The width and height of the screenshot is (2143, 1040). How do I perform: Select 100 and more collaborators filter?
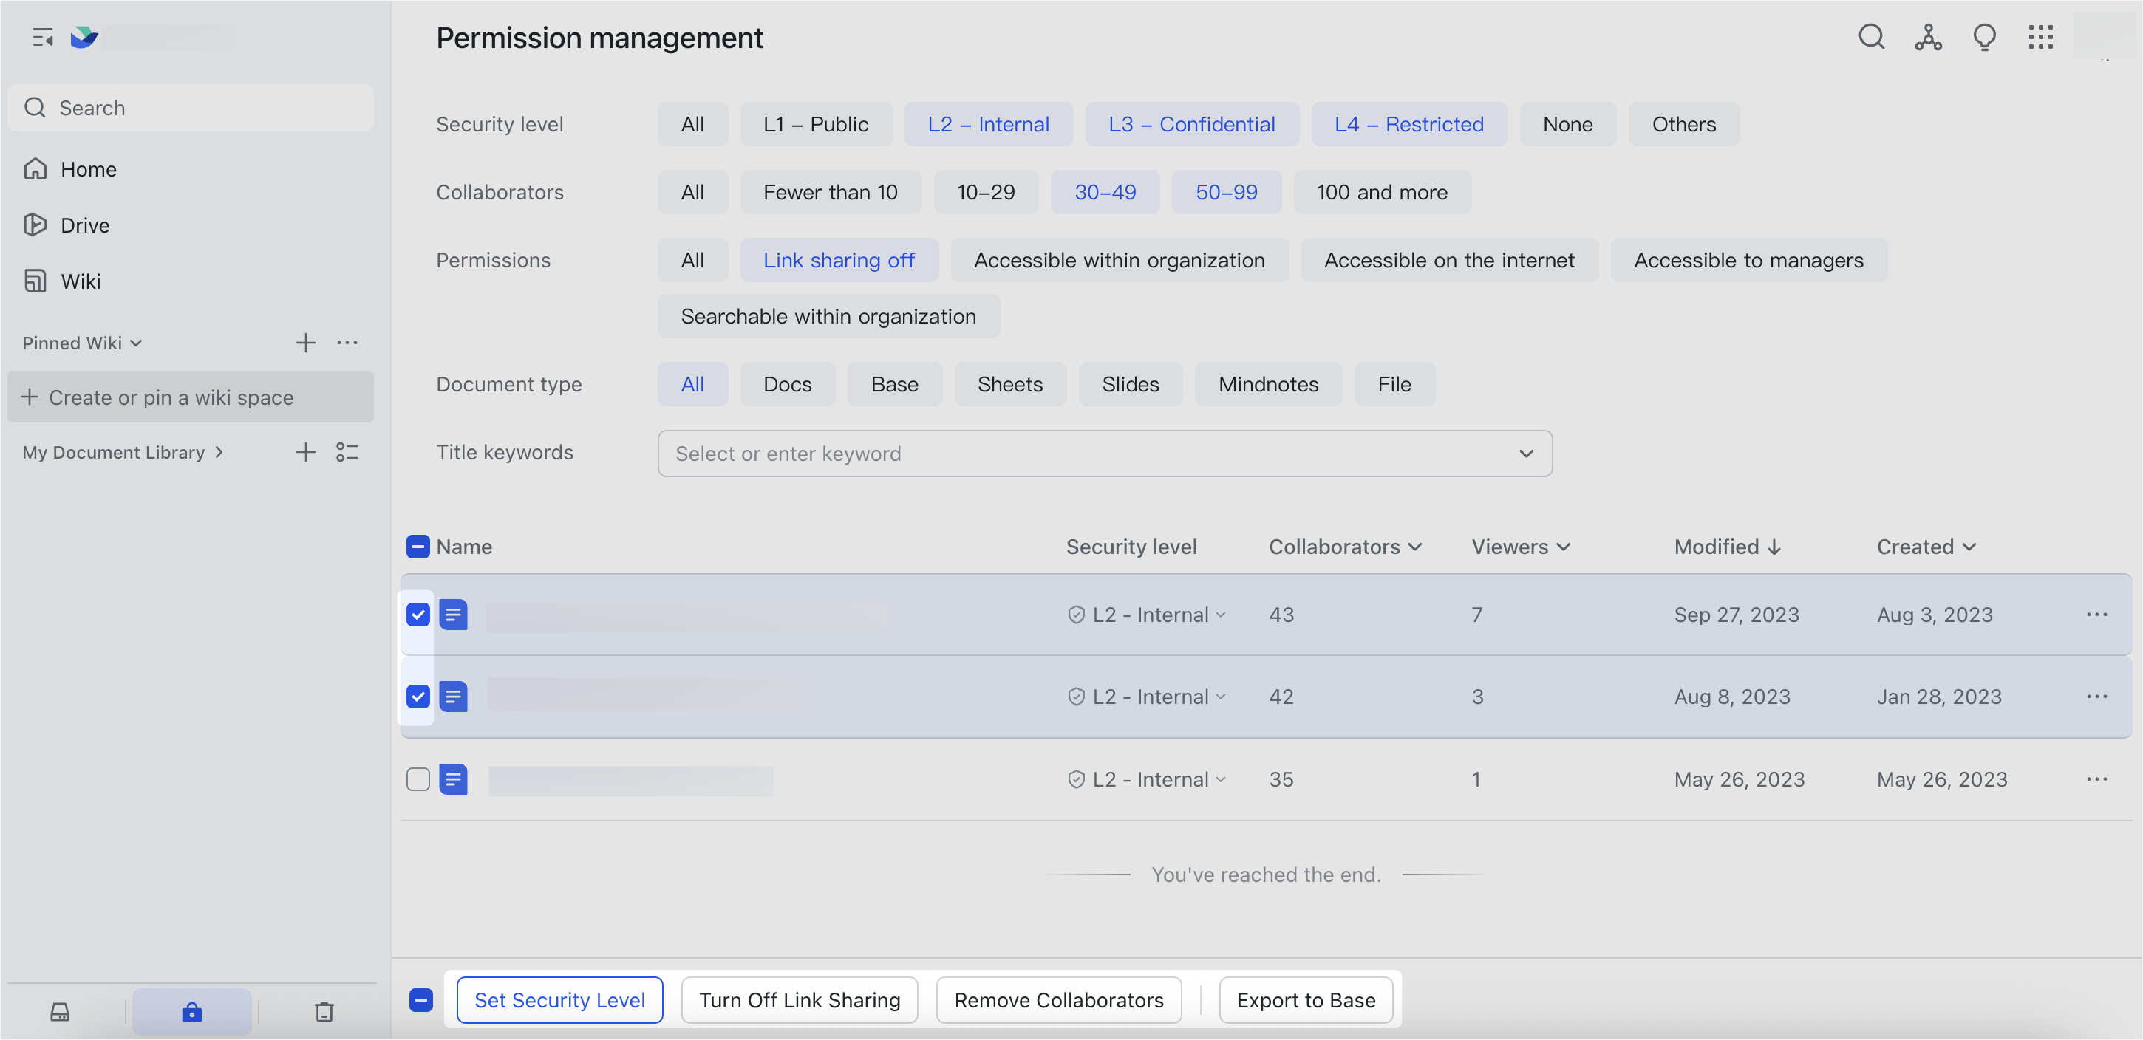pos(1382,192)
